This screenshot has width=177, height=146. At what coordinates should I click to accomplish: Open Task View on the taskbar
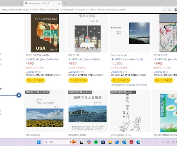81,142
